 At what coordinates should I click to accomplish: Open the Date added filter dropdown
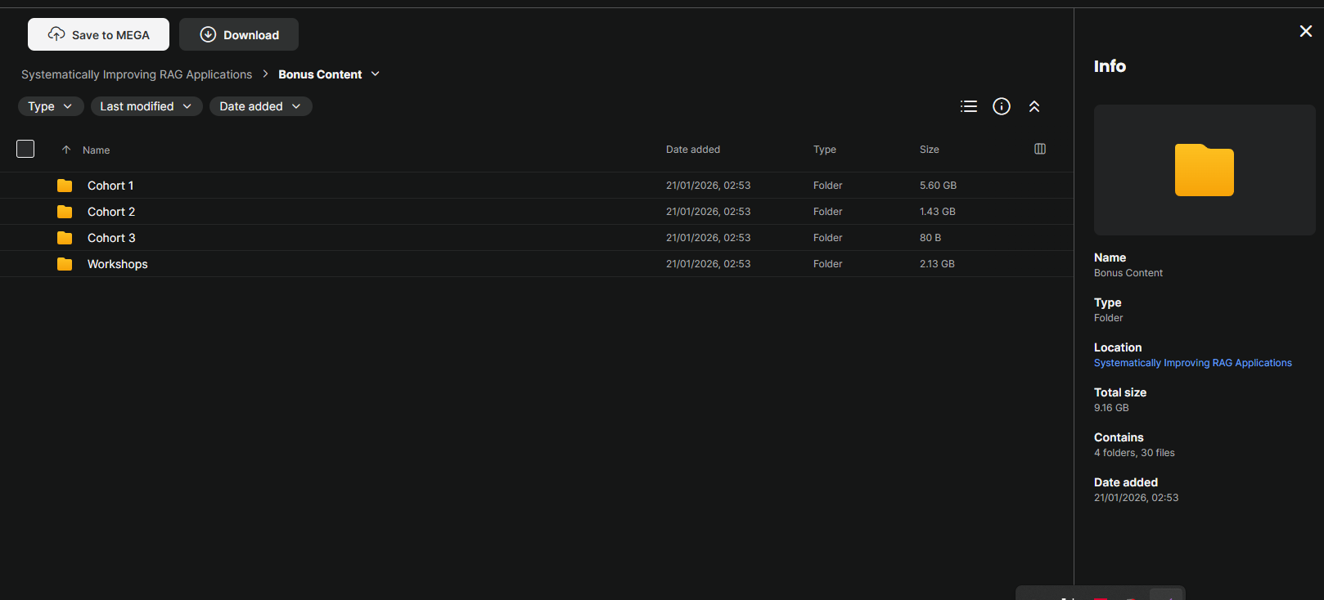261,106
